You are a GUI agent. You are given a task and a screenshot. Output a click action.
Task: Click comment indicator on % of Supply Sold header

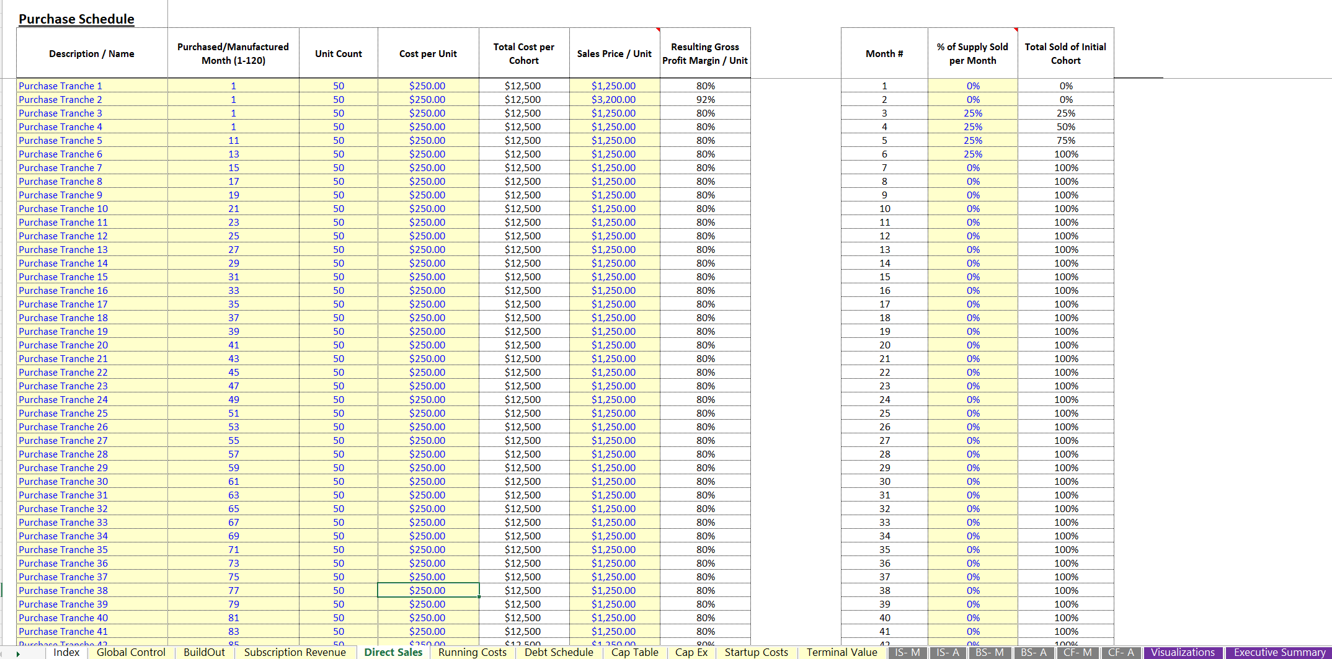1015,30
